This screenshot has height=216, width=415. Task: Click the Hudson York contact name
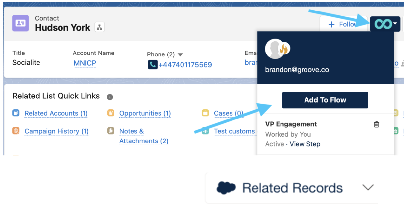pyautogui.click(x=62, y=28)
